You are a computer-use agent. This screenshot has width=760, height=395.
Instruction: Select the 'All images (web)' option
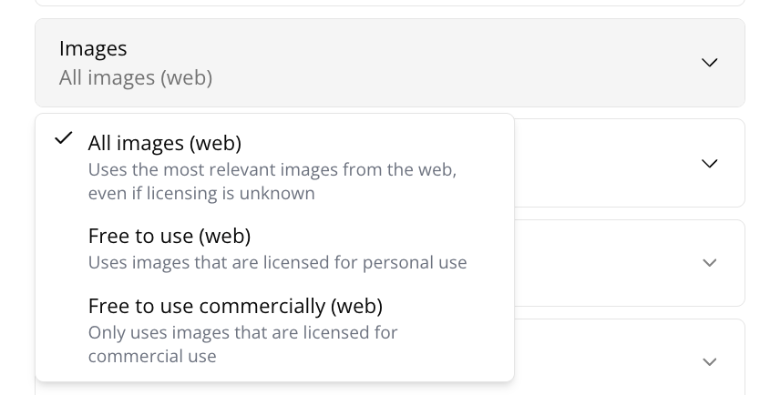coord(164,143)
